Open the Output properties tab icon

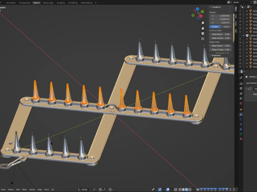point(241,89)
